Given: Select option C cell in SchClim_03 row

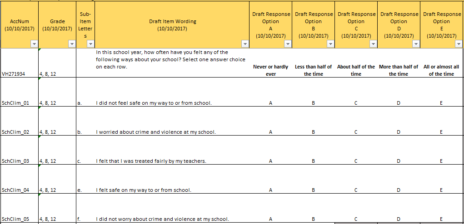Looking at the screenshot, I should pyautogui.click(x=356, y=150).
